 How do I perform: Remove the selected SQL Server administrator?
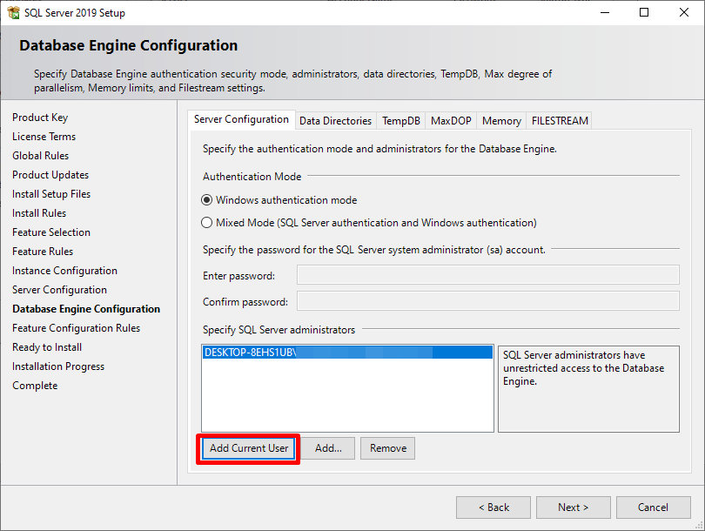tap(387, 448)
